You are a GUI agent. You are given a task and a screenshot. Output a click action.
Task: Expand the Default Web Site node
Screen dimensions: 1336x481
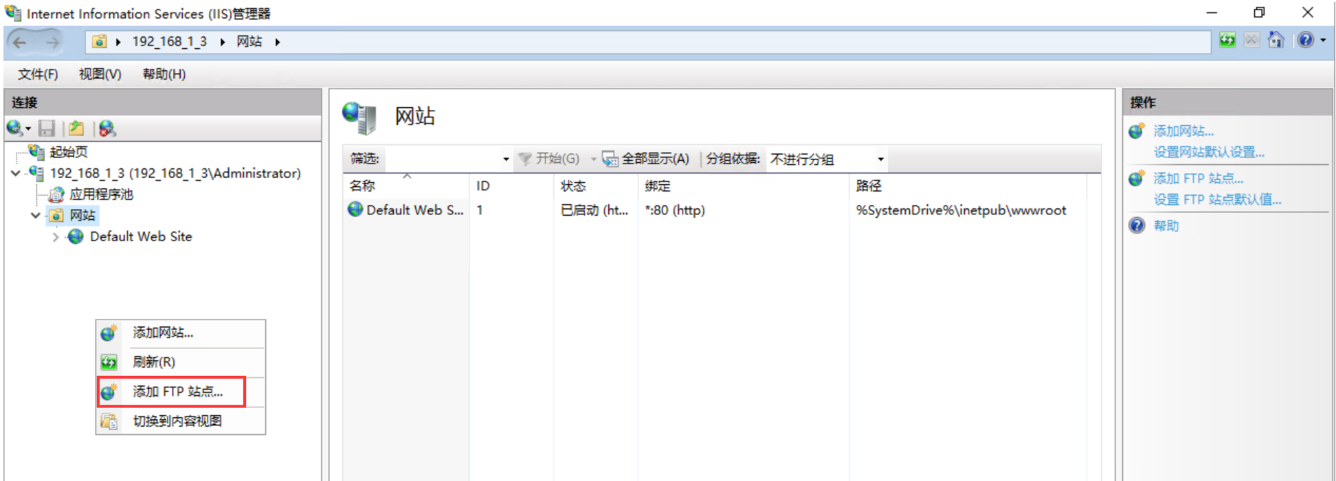pos(56,237)
